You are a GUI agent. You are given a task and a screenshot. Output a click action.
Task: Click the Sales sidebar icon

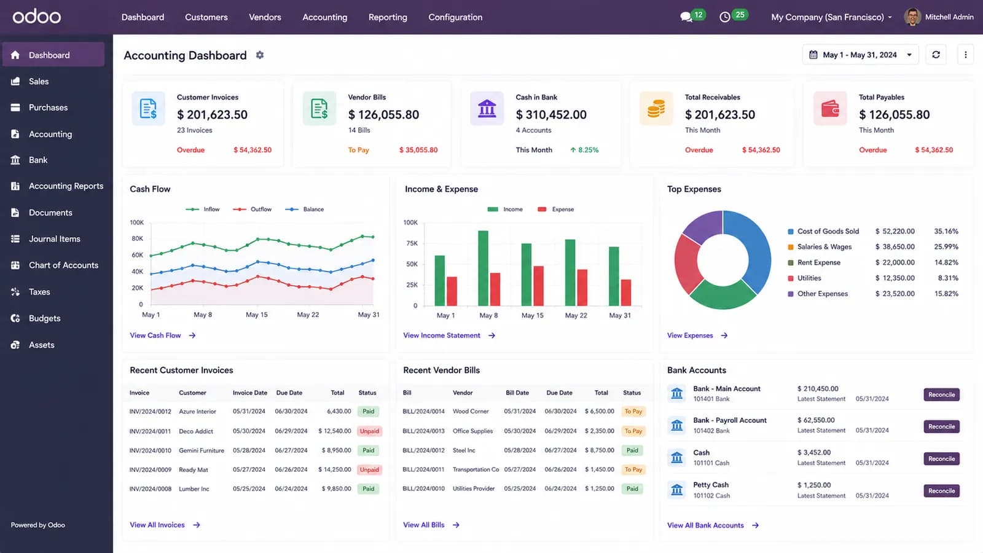pos(15,81)
